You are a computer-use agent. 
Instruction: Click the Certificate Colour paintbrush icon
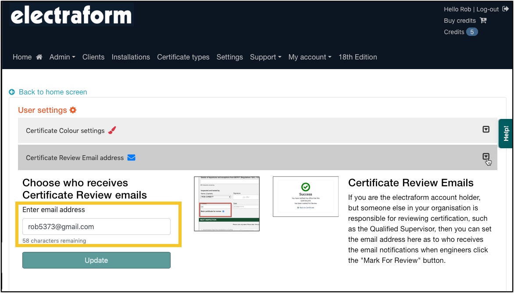(112, 130)
